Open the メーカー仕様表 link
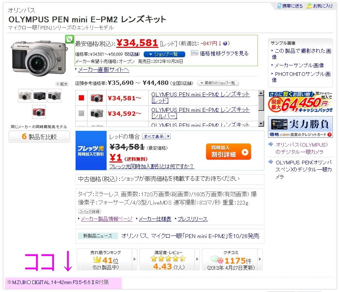Screen dimensions: 340x292 [155, 219]
